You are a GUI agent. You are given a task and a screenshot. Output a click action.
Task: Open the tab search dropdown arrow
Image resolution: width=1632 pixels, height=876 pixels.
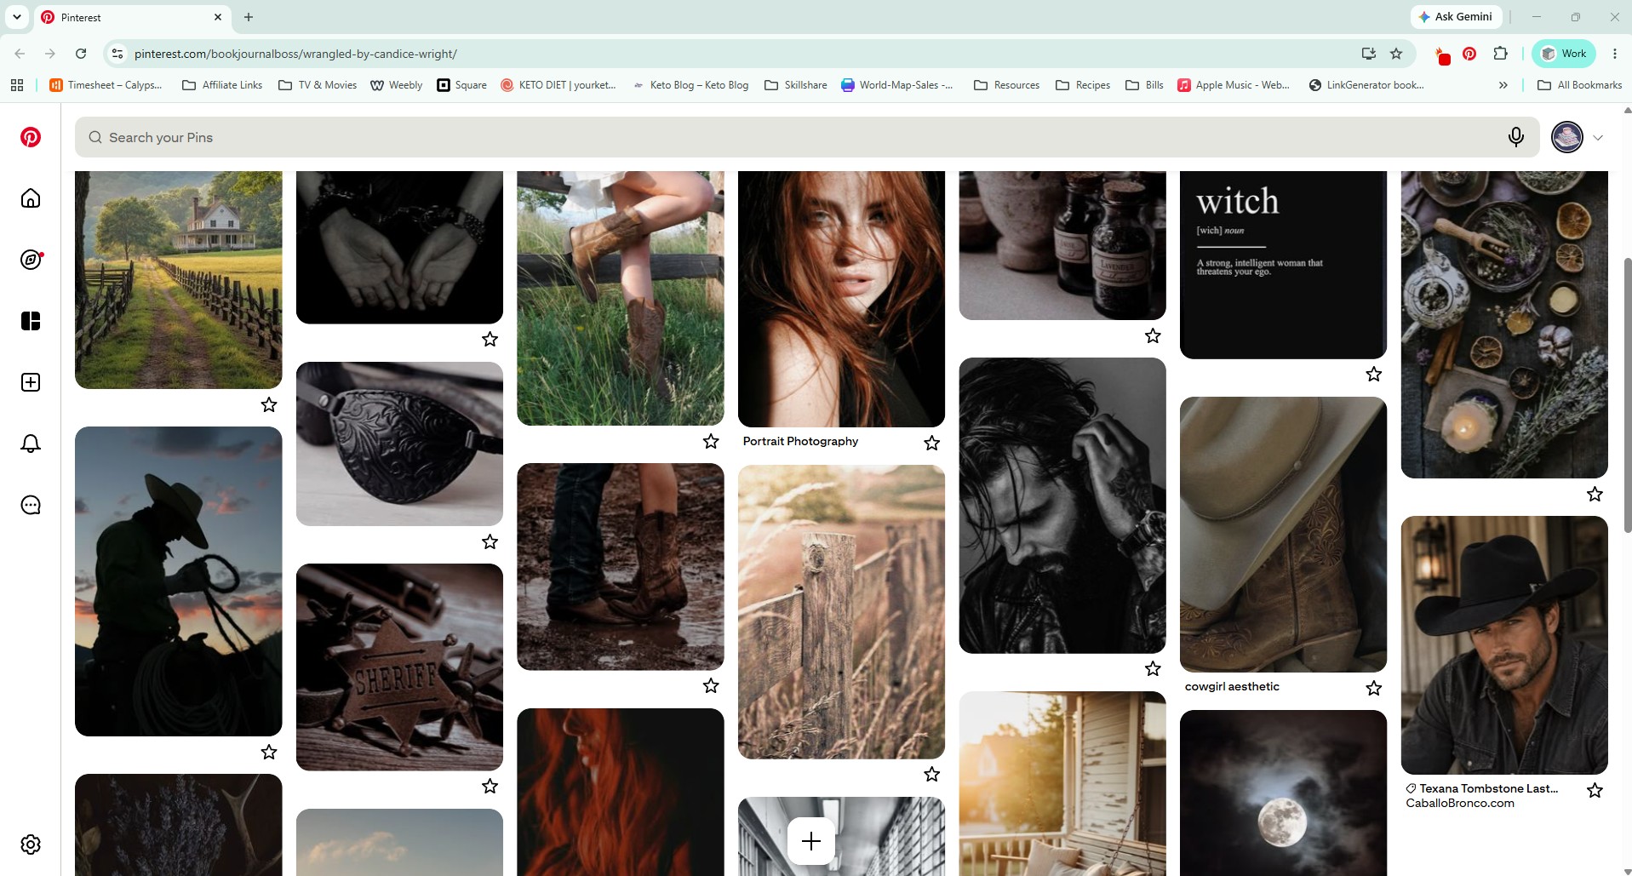(17, 17)
